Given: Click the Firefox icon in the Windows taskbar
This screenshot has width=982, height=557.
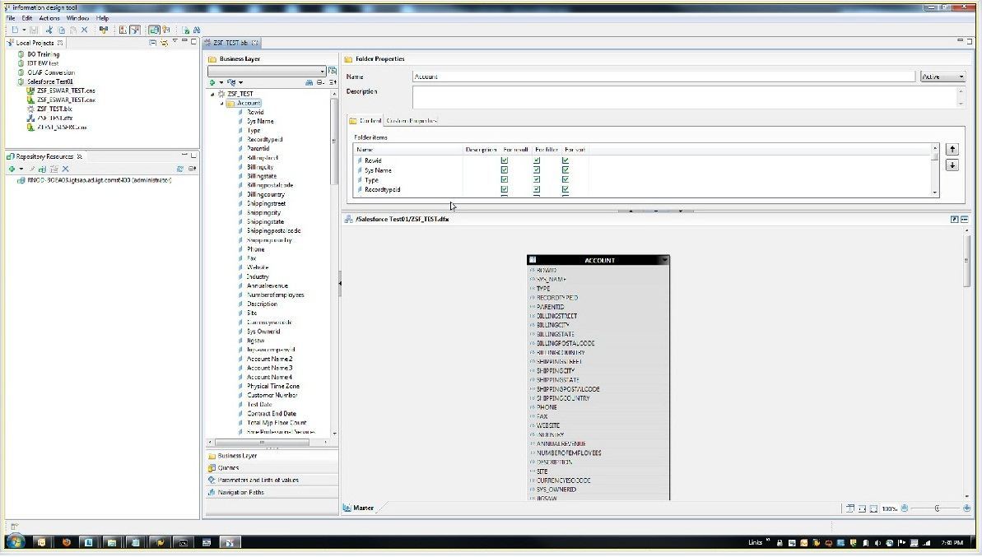Looking at the screenshot, I should tap(66, 542).
